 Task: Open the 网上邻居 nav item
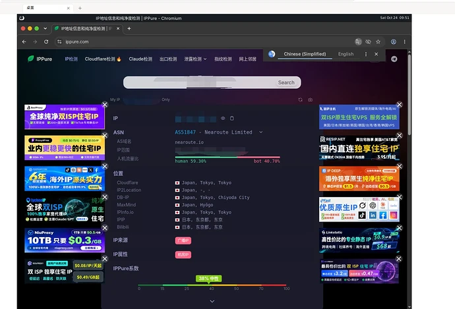[x=247, y=59]
